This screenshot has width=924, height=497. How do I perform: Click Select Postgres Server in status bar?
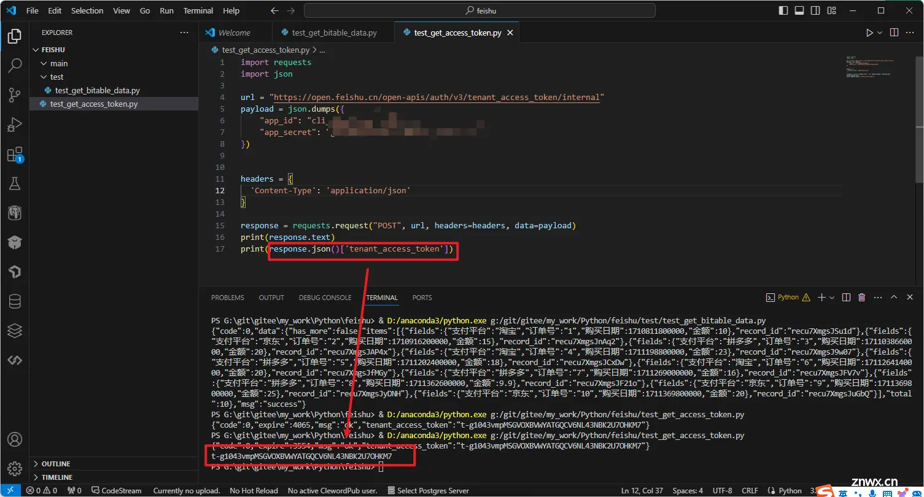(x=429, y=490)
